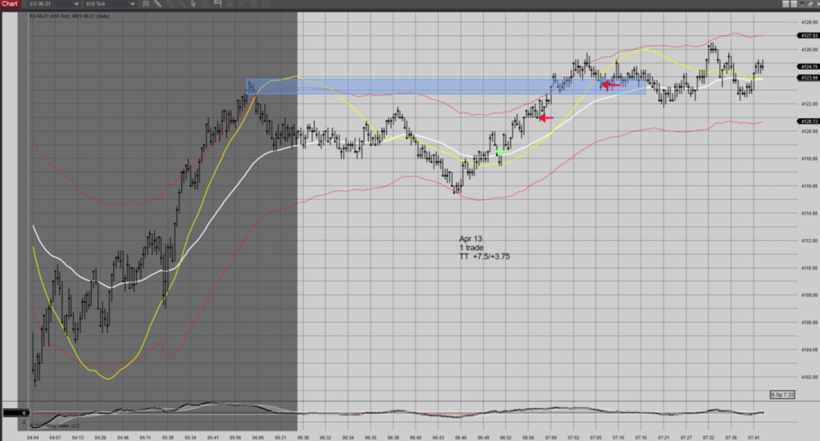Click the zoom out magnifier icon

tap(181, 4)
